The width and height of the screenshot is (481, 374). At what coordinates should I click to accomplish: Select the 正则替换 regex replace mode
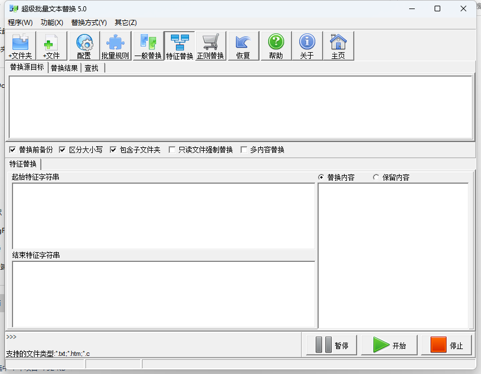[211, 46]
